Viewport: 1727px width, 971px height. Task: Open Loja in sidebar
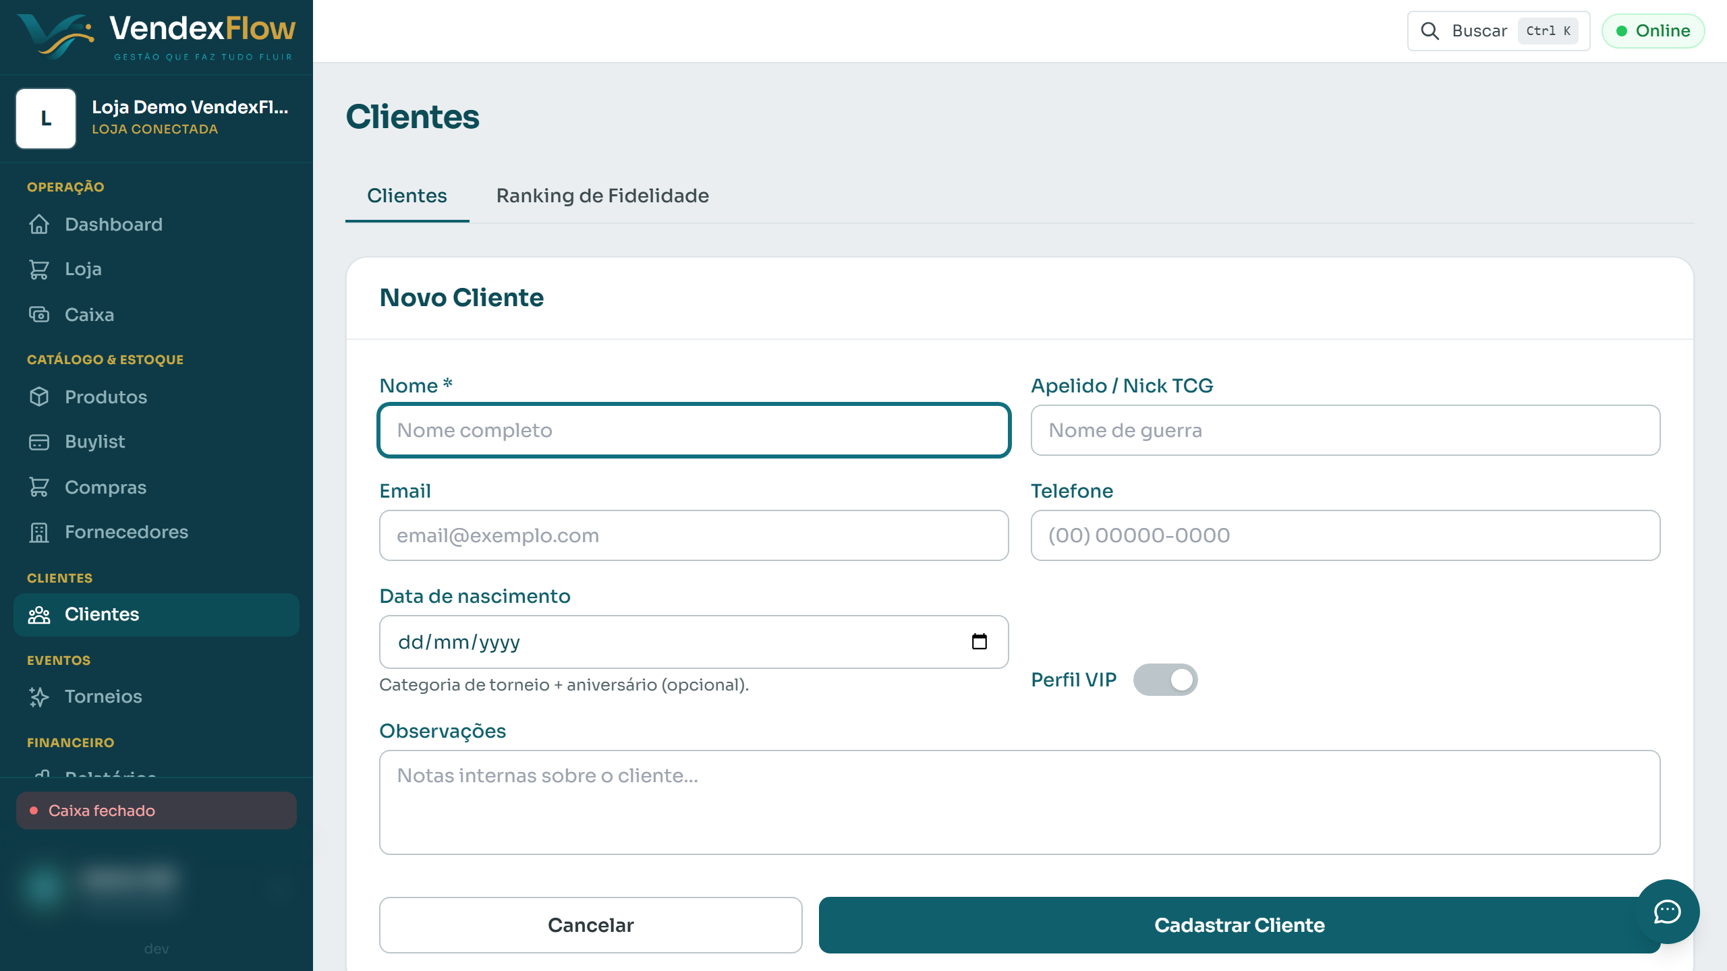point(157,269)
